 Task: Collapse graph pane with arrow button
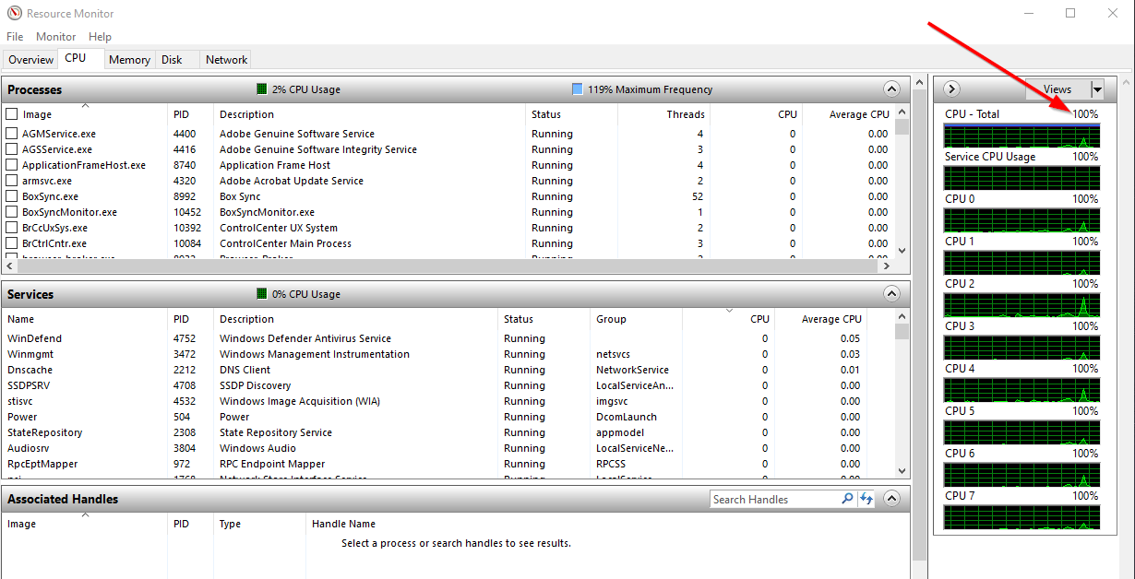pos(953,89)
